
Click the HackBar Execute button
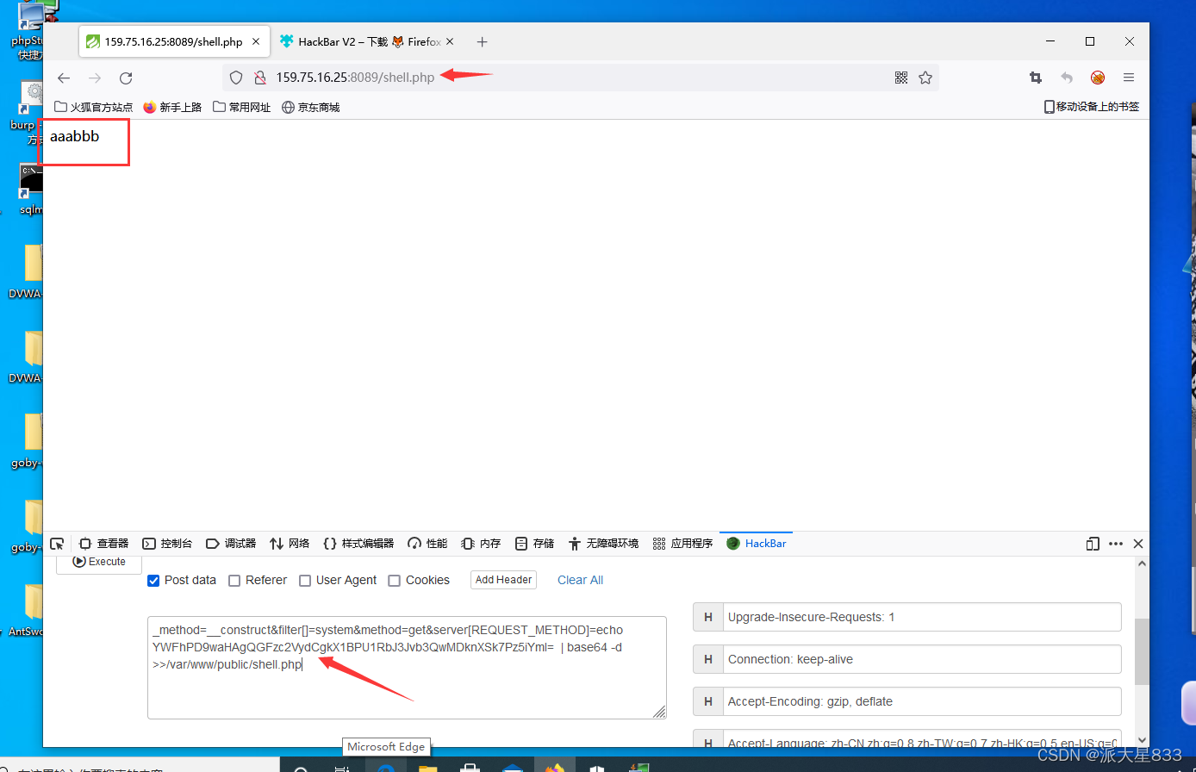point(99,562)
